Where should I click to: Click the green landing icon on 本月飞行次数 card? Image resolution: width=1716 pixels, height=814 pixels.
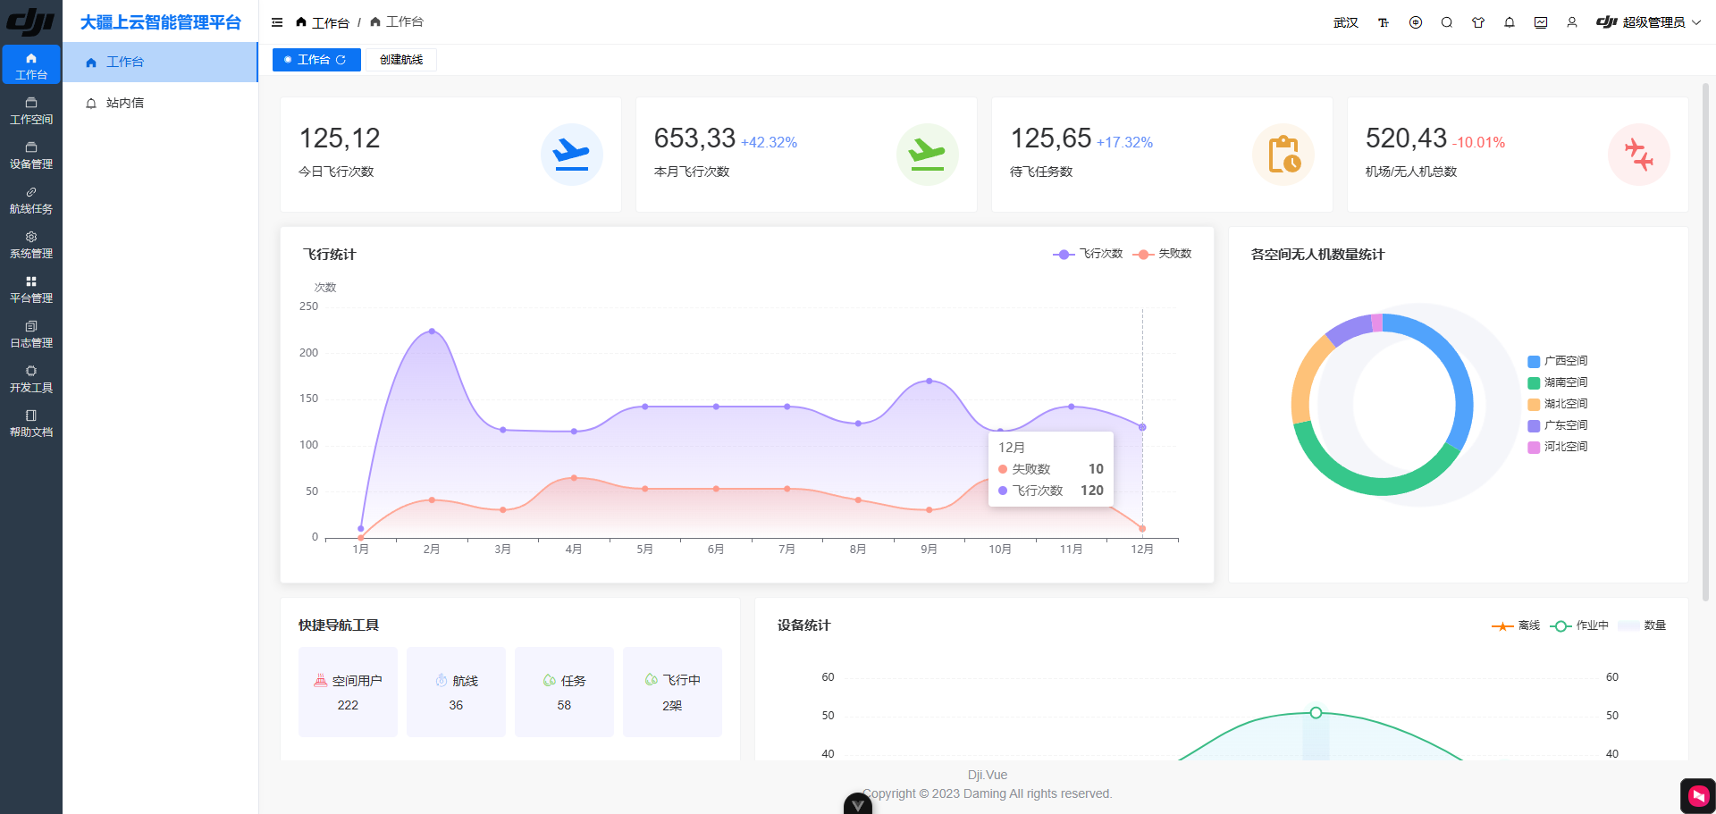point(928,155)
